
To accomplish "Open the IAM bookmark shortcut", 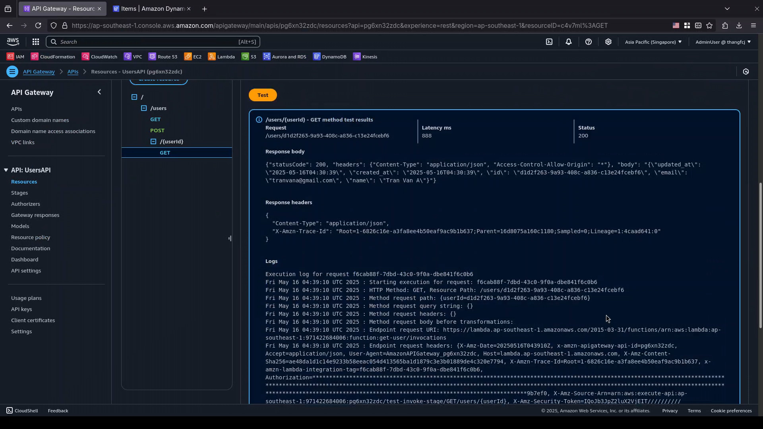I will (x=15, y=57).
